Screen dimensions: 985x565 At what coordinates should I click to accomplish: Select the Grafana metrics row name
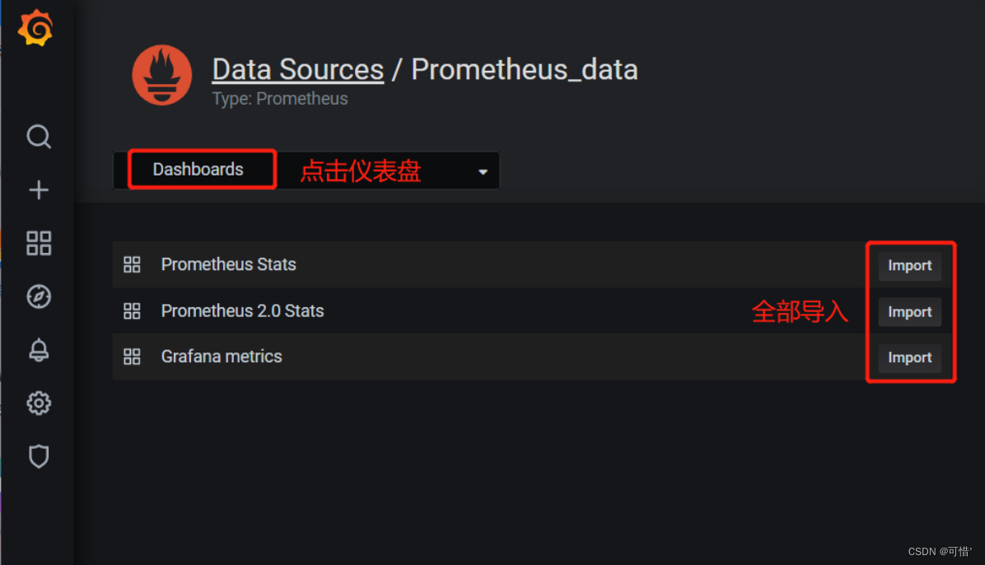tap(222, 357)
